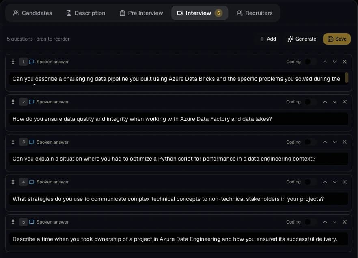
Task: Enable Coding toggle for question 3
Action: [x=310, y=142]
